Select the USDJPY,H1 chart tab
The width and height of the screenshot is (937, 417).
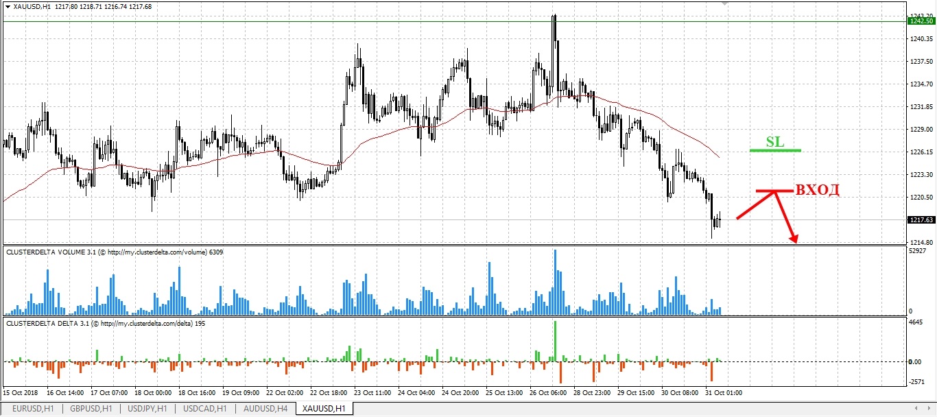point(147,409)
